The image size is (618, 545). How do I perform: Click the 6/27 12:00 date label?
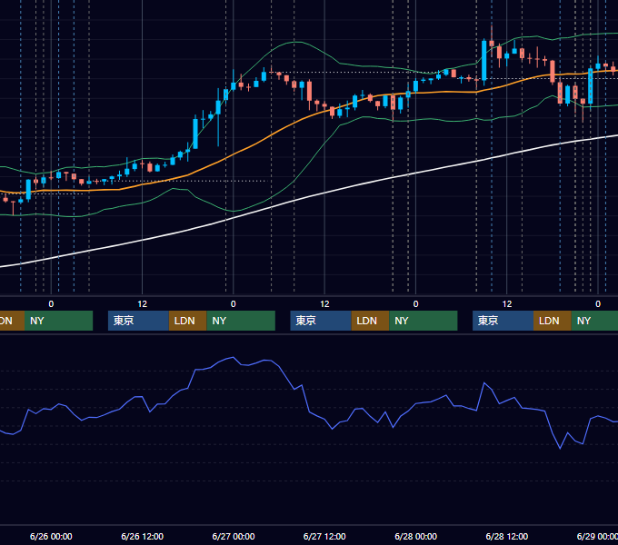pyautogui.click(x=324, y=536)
